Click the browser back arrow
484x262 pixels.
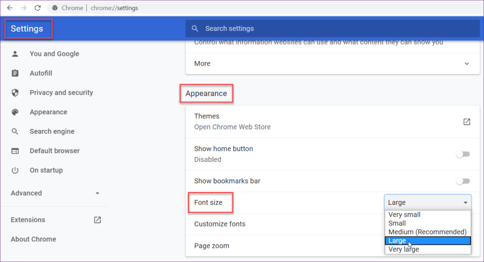10,8
